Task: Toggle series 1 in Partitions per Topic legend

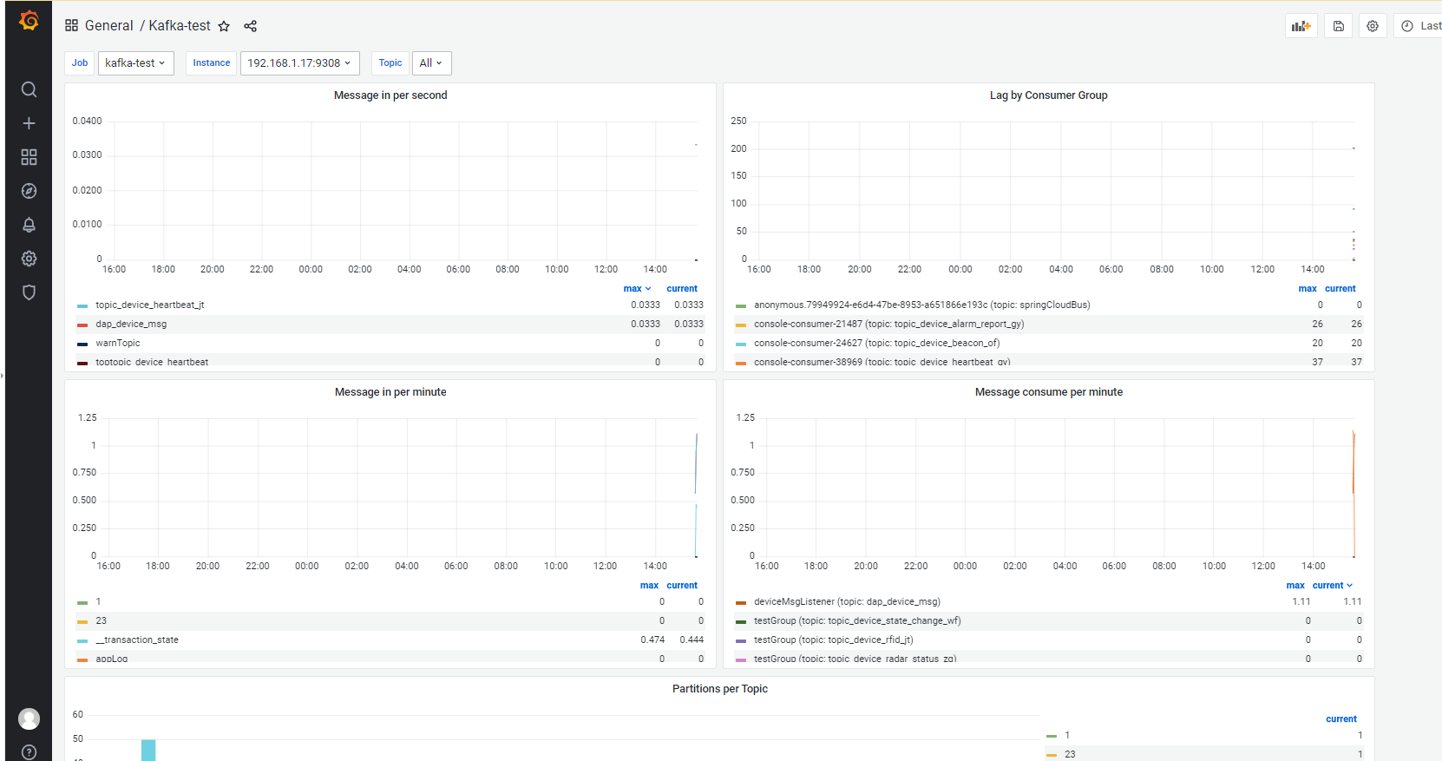Action: pyautogui.click(x=1067, y=736)
